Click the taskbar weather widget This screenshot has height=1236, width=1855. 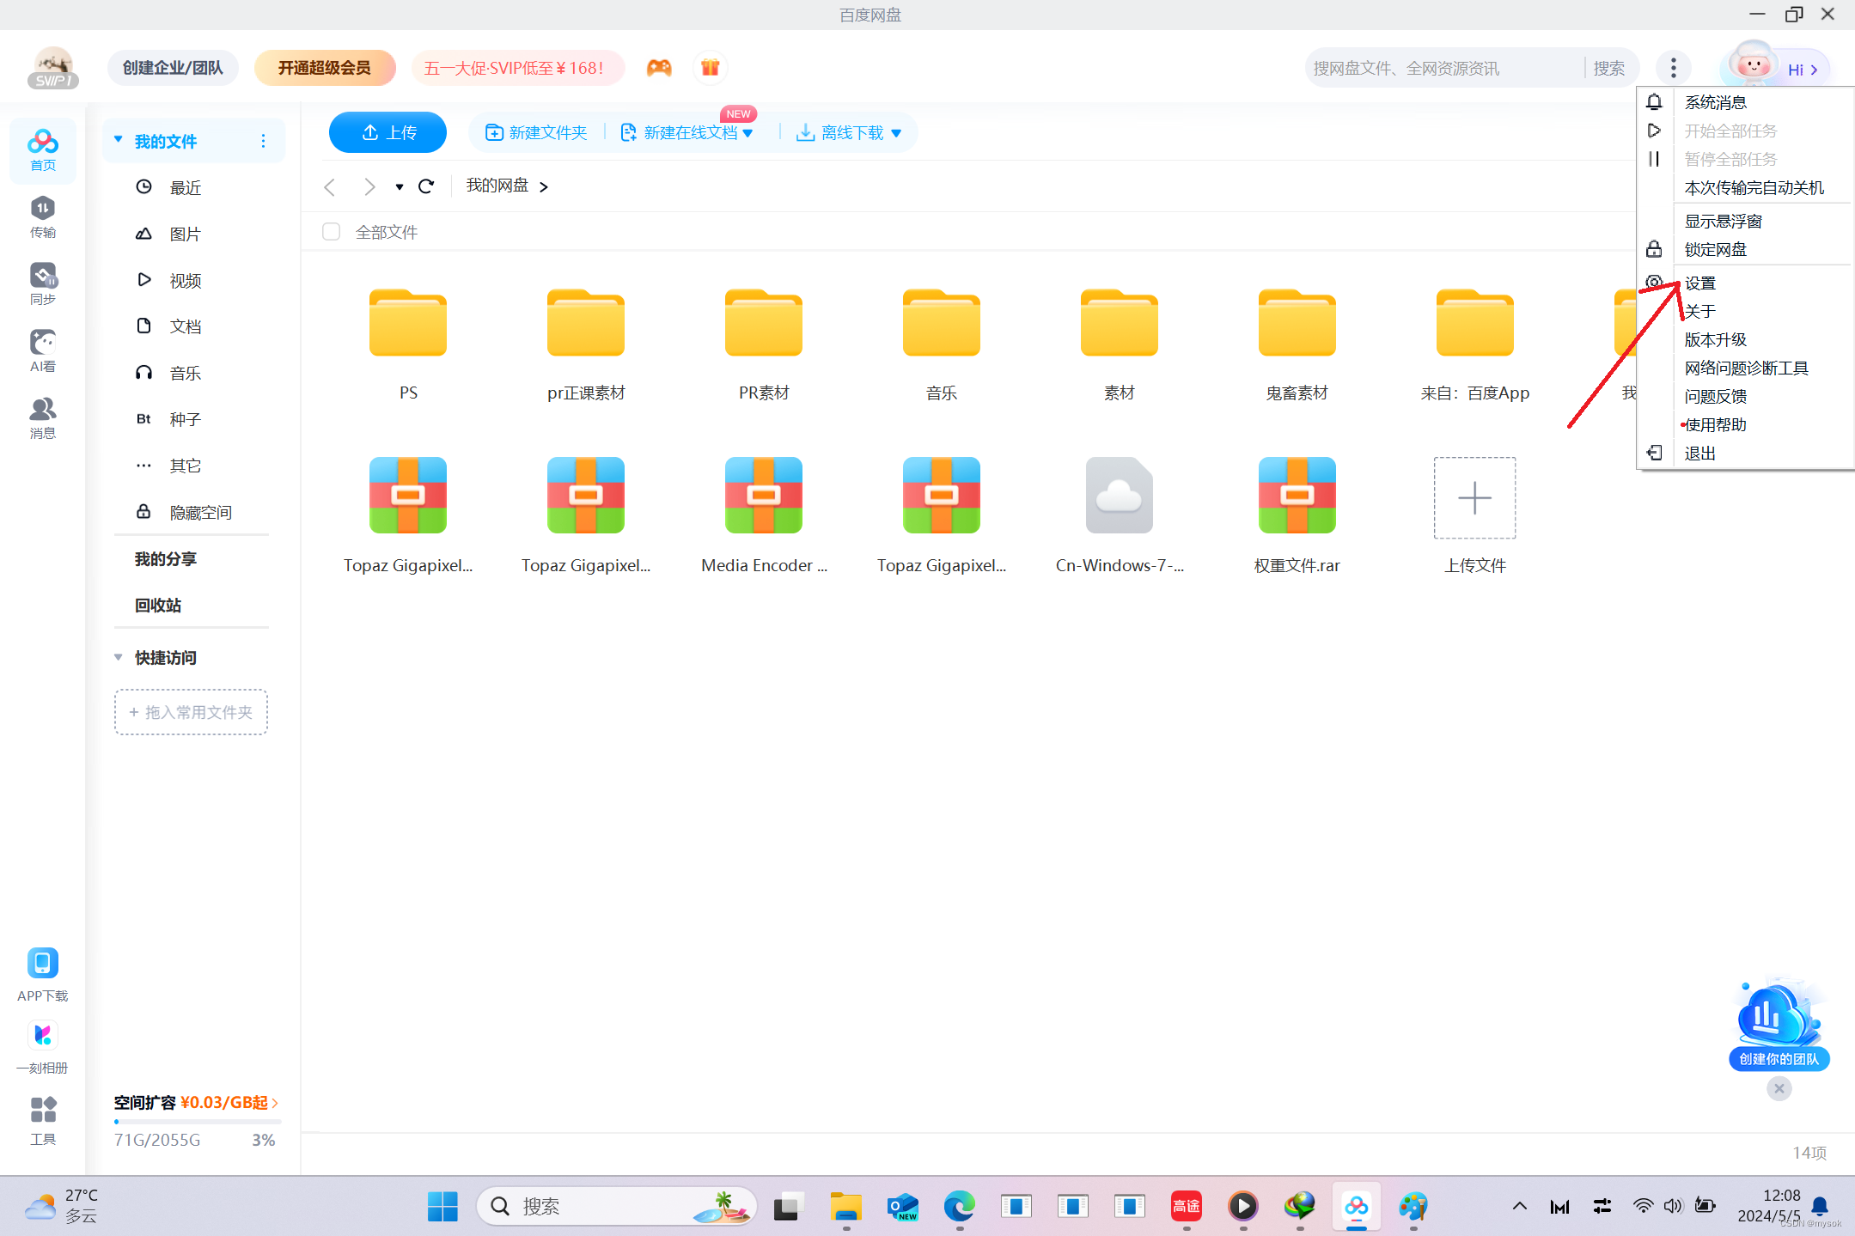62,1206
